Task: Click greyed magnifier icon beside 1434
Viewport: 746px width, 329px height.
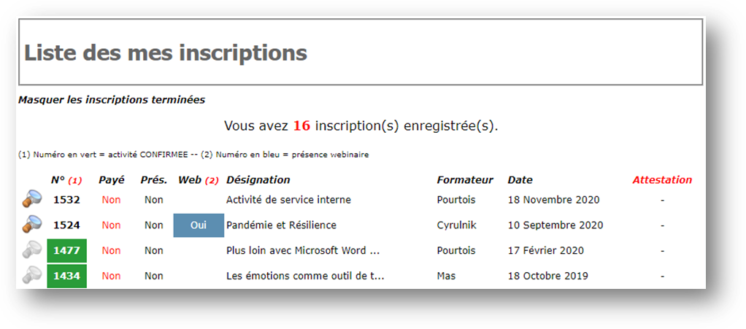Action: tap(32, 274)
